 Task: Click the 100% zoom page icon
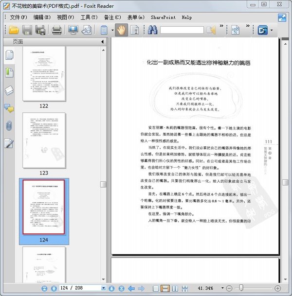click(x=235, y=30)
